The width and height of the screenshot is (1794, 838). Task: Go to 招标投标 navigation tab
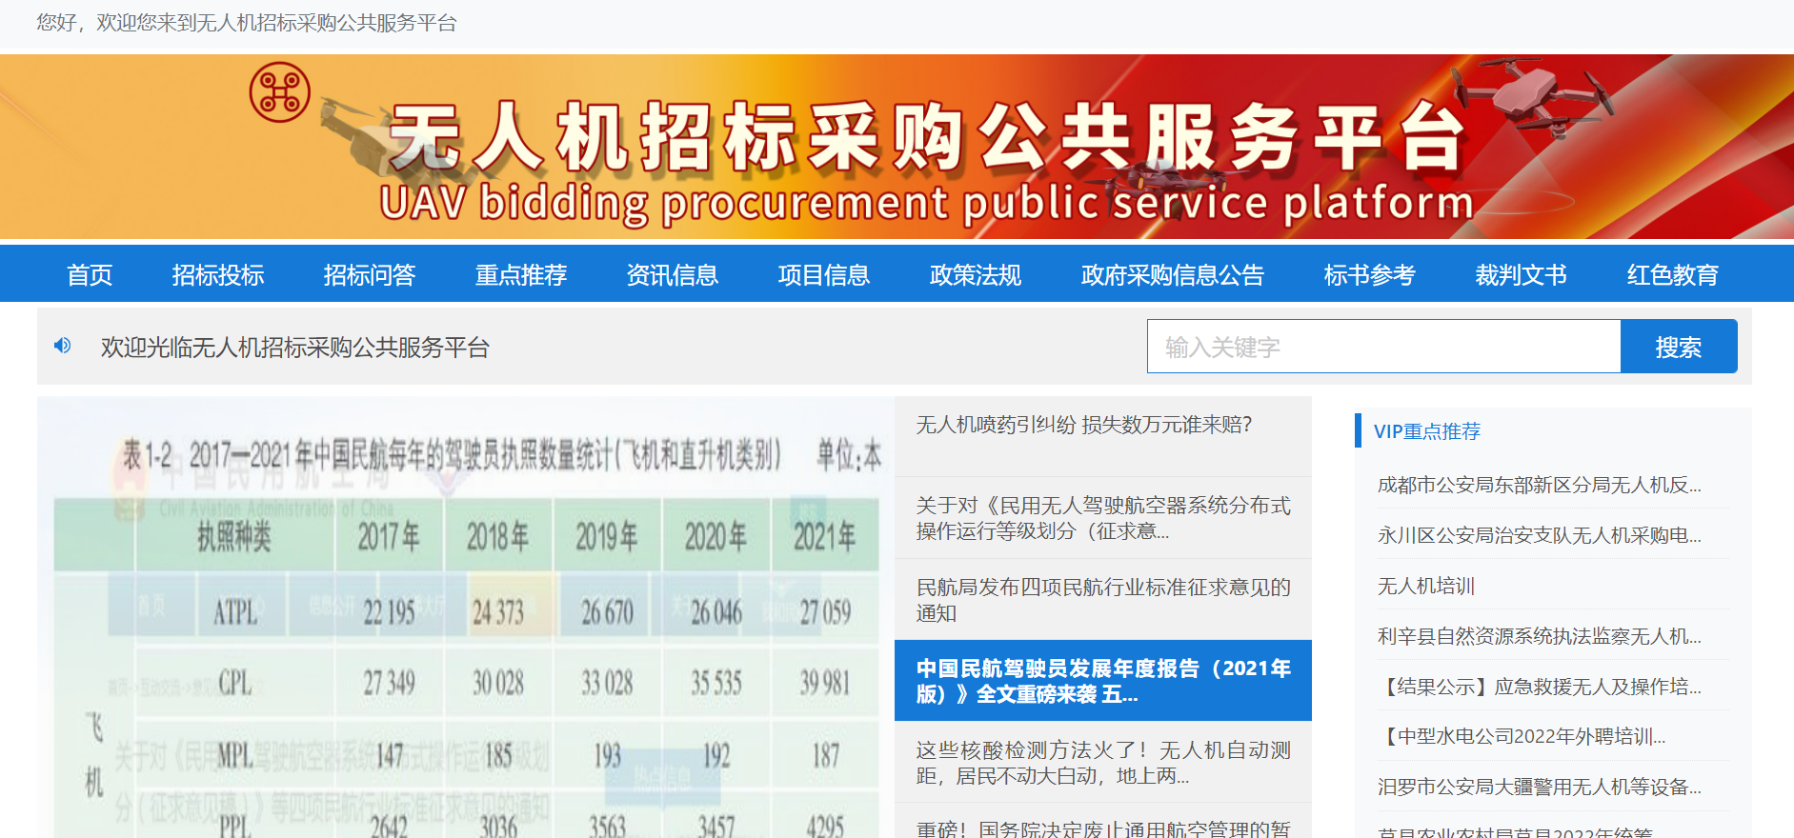pos(218,275)
